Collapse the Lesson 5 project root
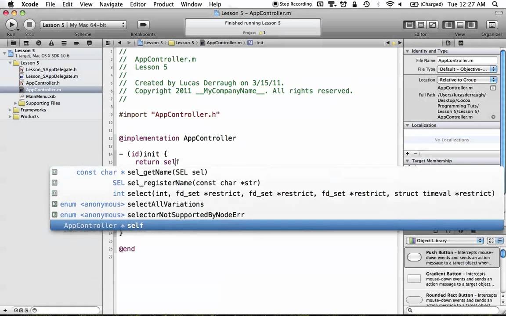 (4, 53)
